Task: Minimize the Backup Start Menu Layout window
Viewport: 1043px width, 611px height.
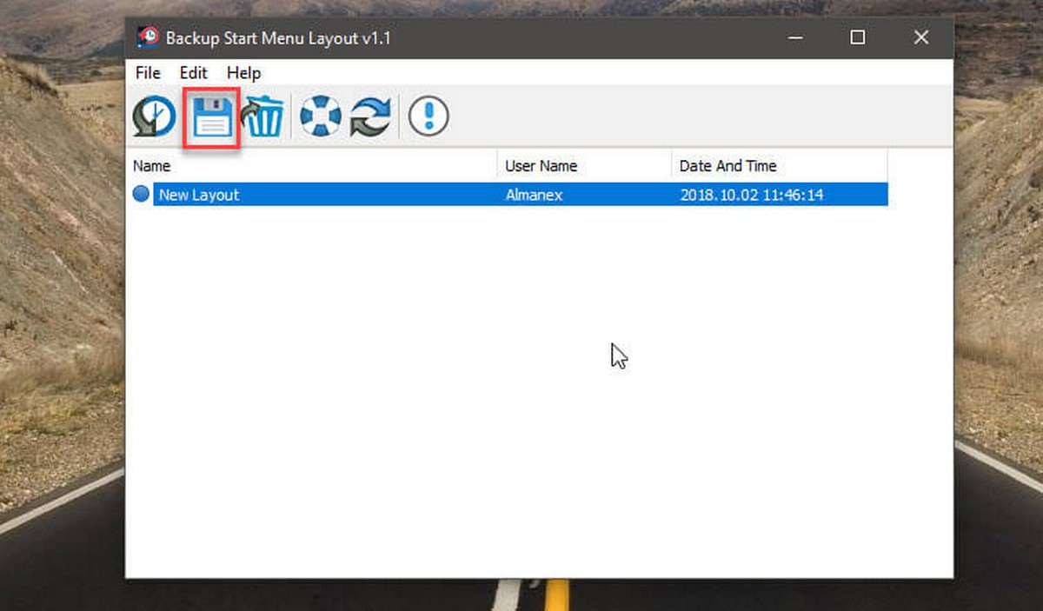Action: tap(794, 37)
